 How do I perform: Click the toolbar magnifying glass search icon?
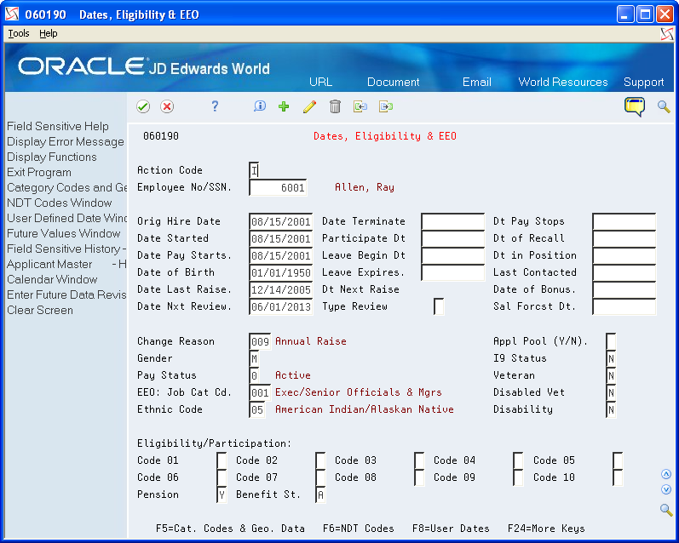tap(664, 106)
